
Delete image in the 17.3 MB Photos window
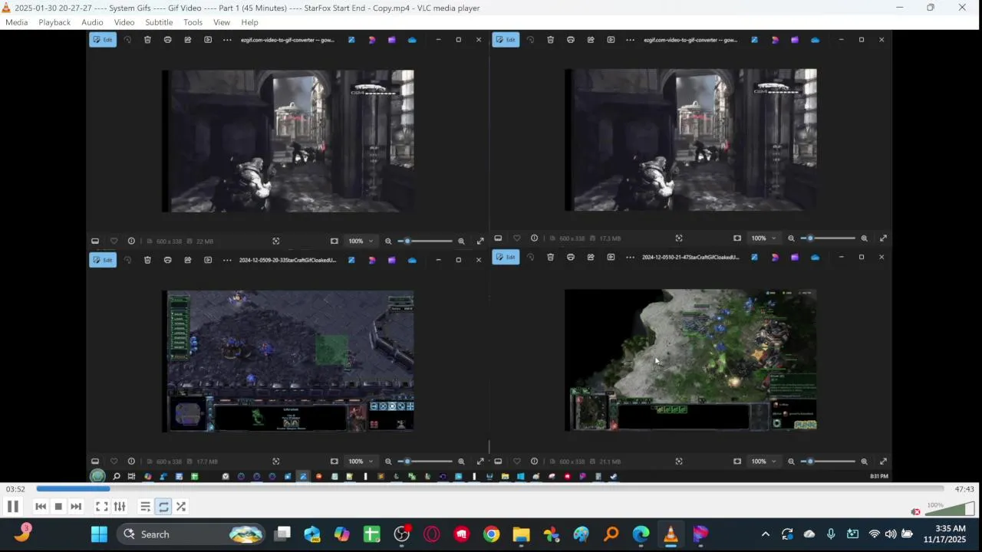pos(550,40)
